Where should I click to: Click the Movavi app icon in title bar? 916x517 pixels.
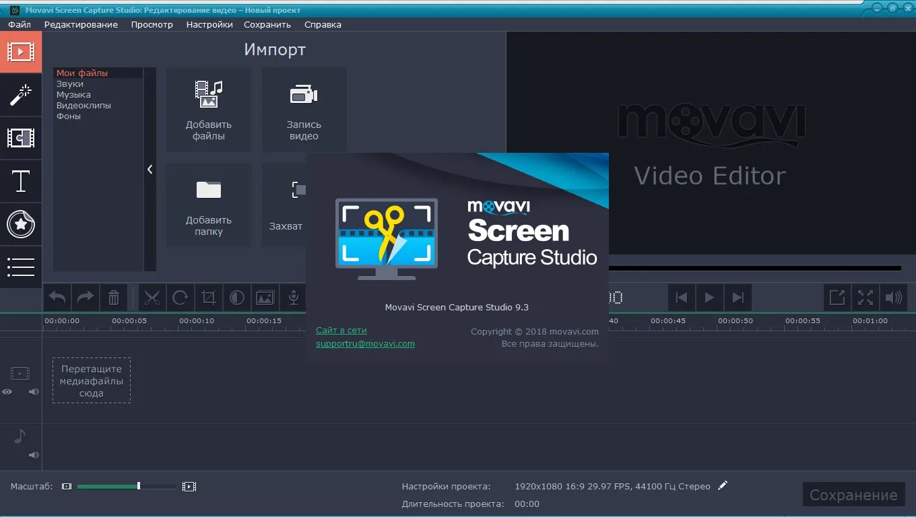14,9
